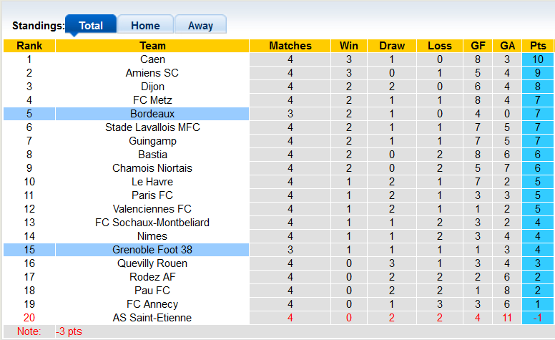555x340 pixels.
Task: Select the Away standings tab
Action: [x=200, y=25]
